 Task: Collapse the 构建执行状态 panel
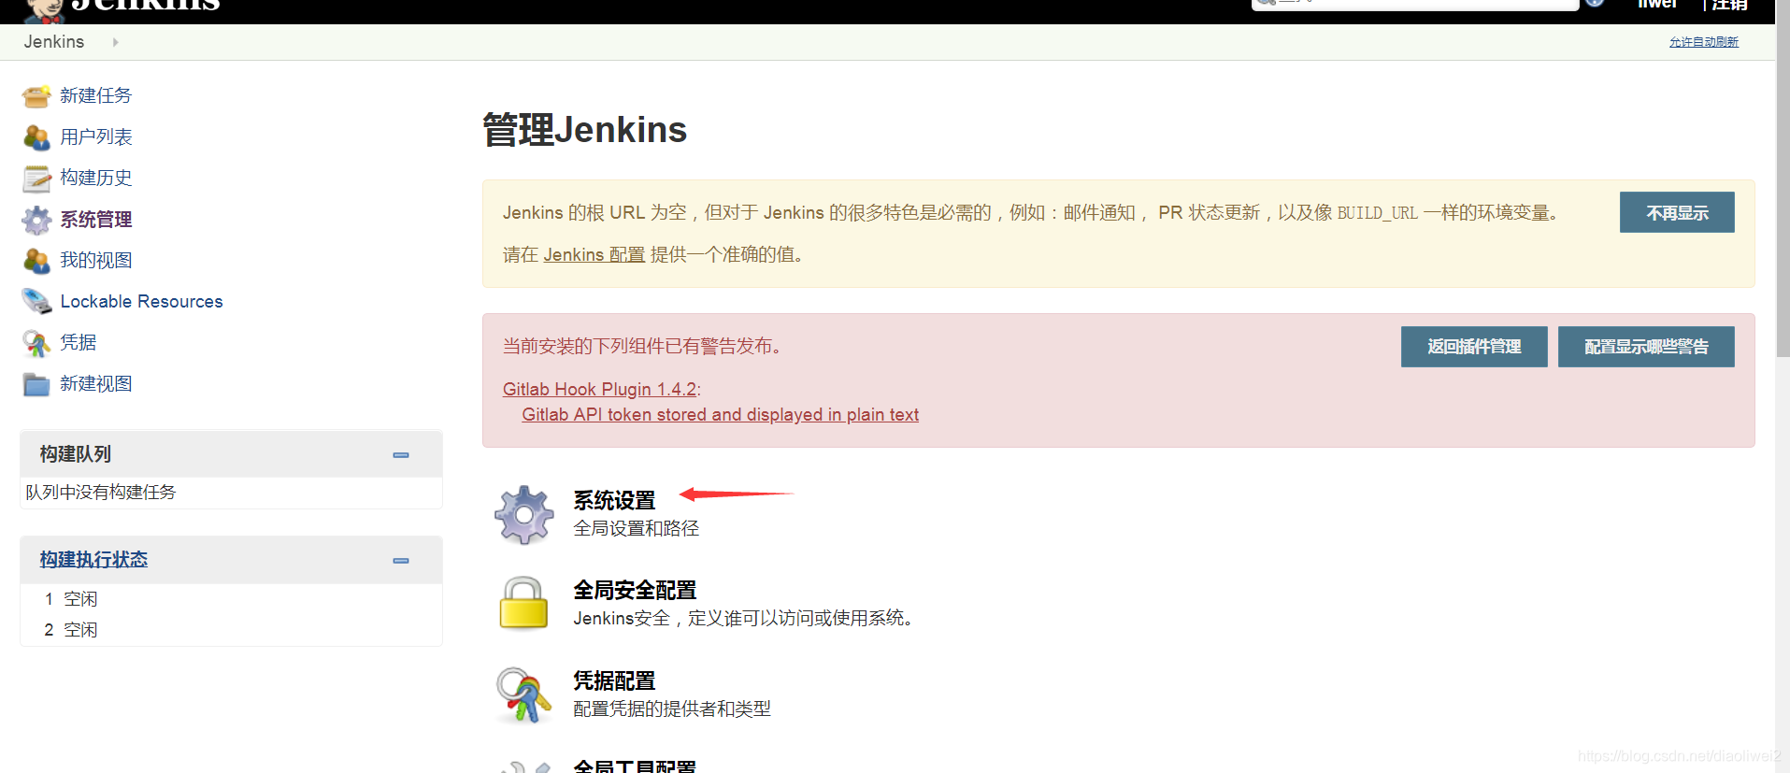pos(401,561)
